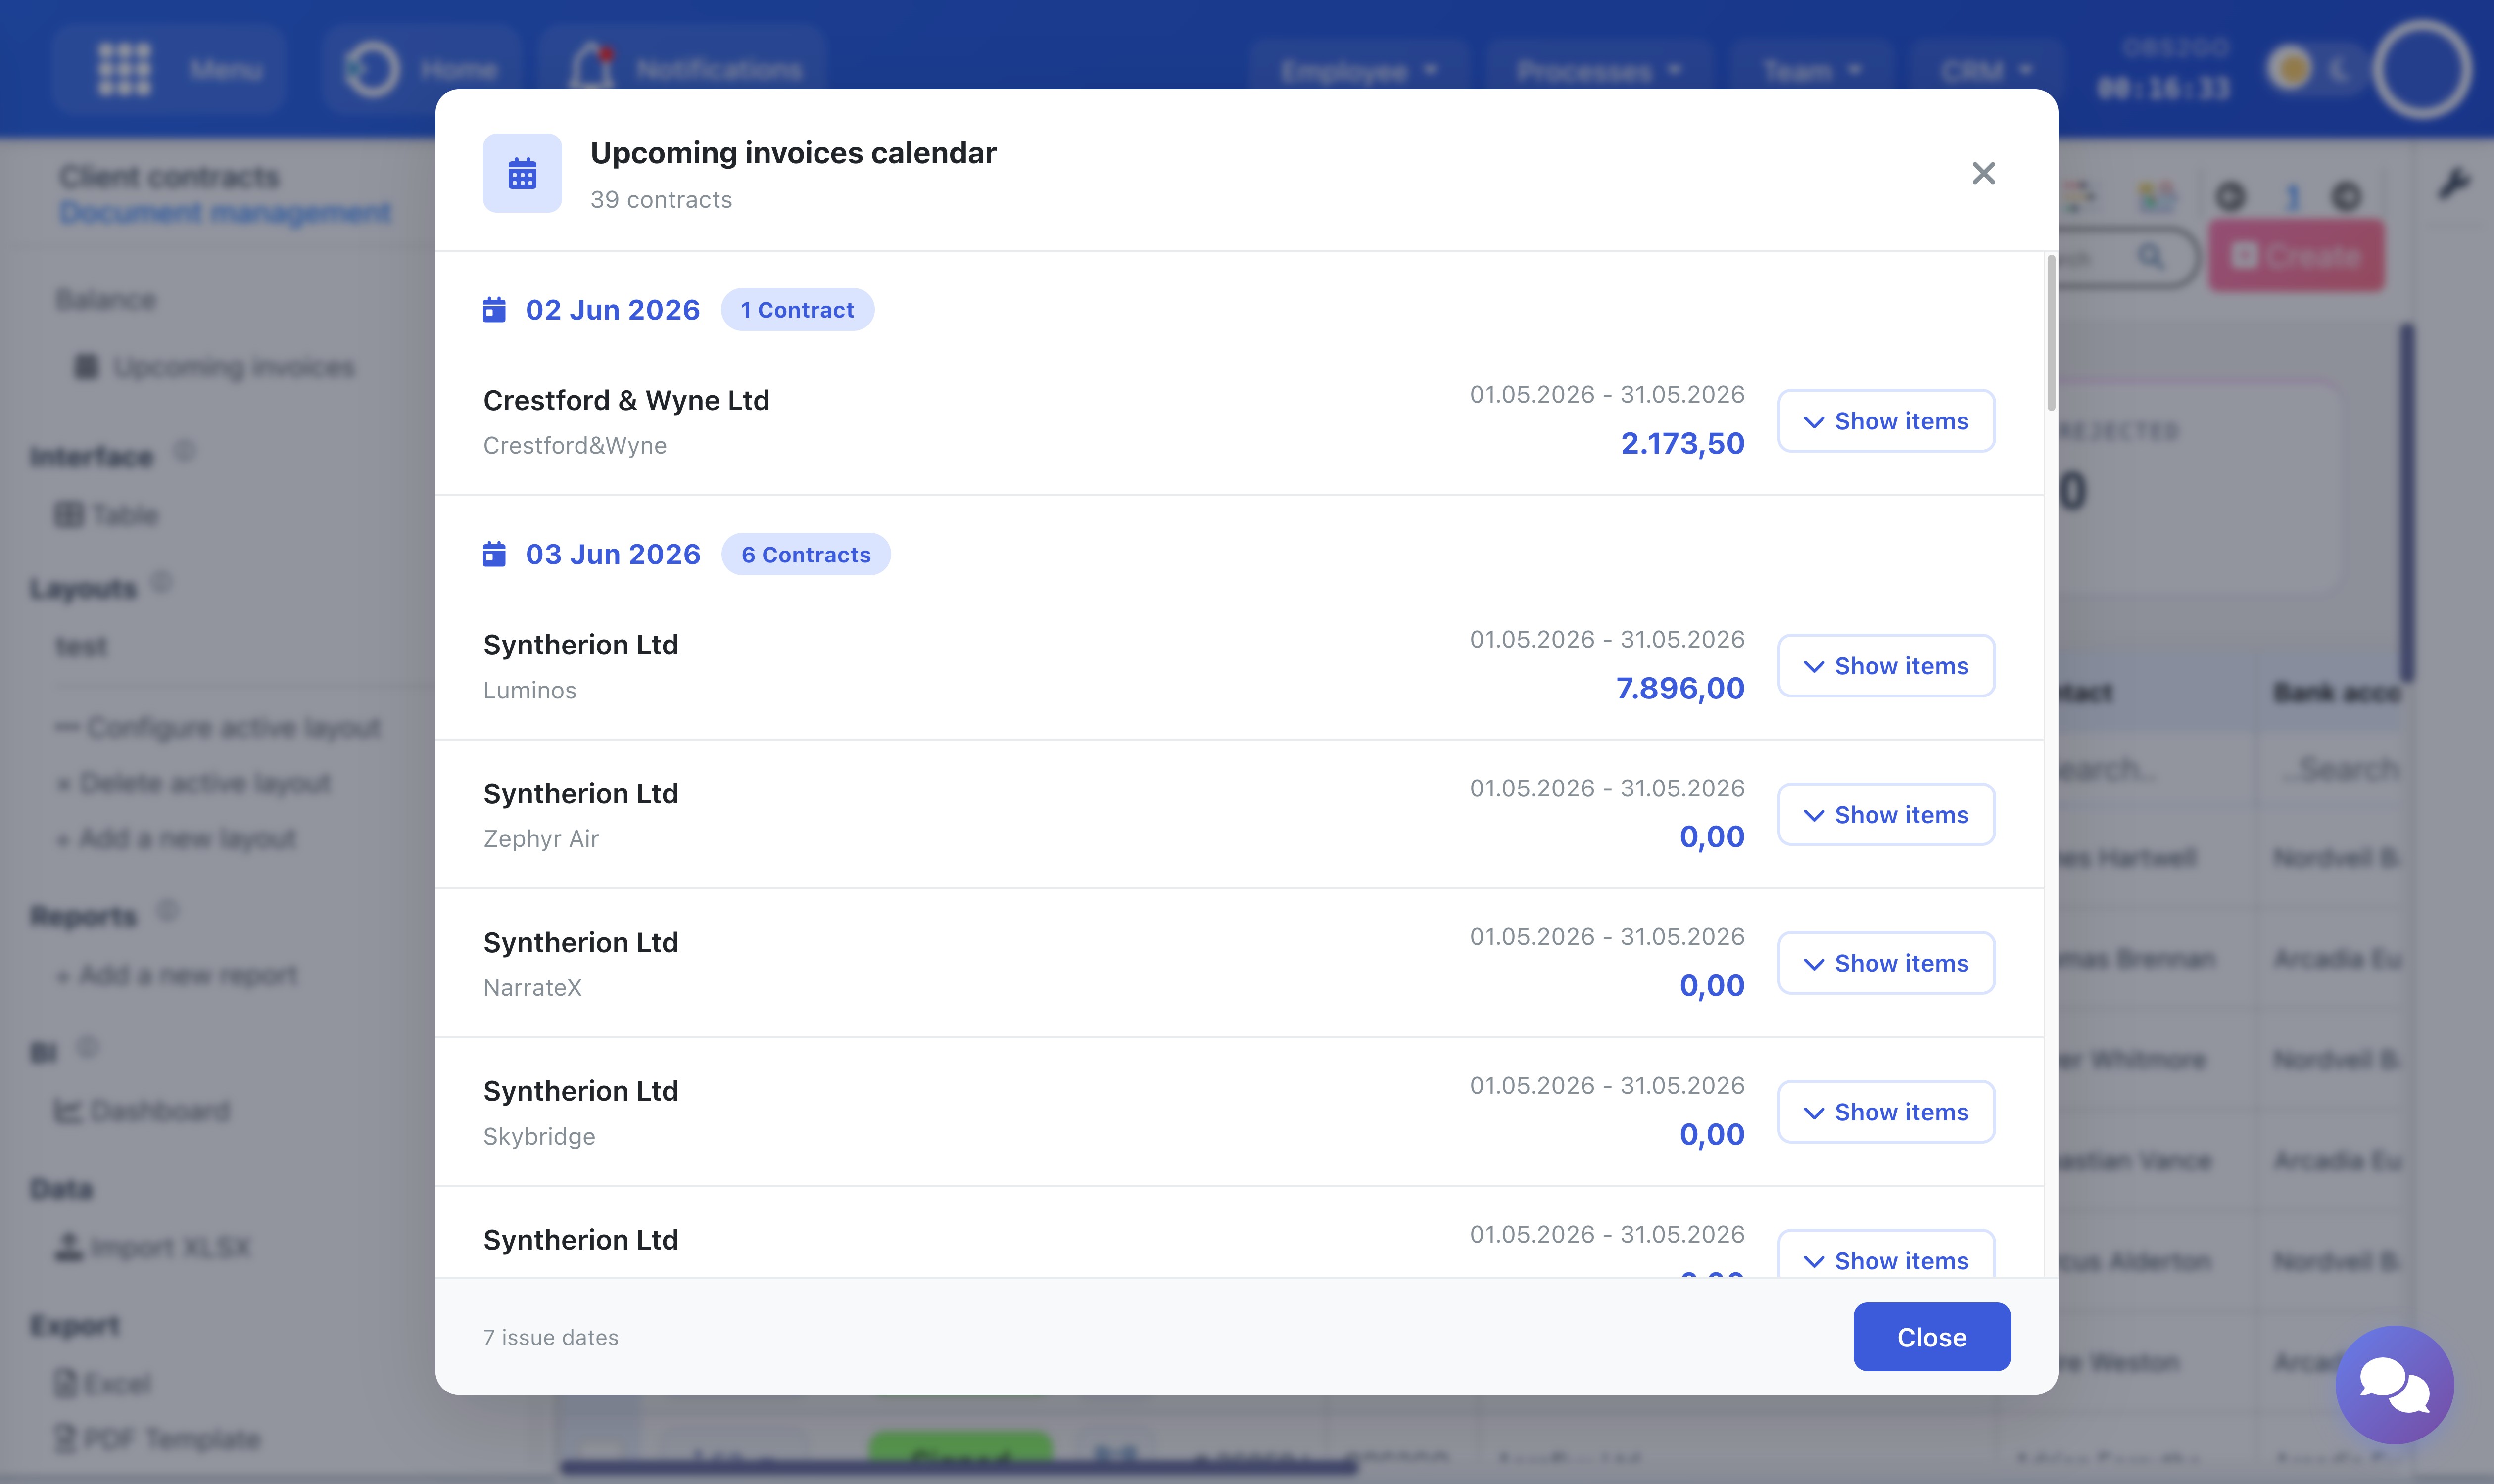Open Dashboard under BI
The image size is (2494, 1484).
(x=142, y=1111)
